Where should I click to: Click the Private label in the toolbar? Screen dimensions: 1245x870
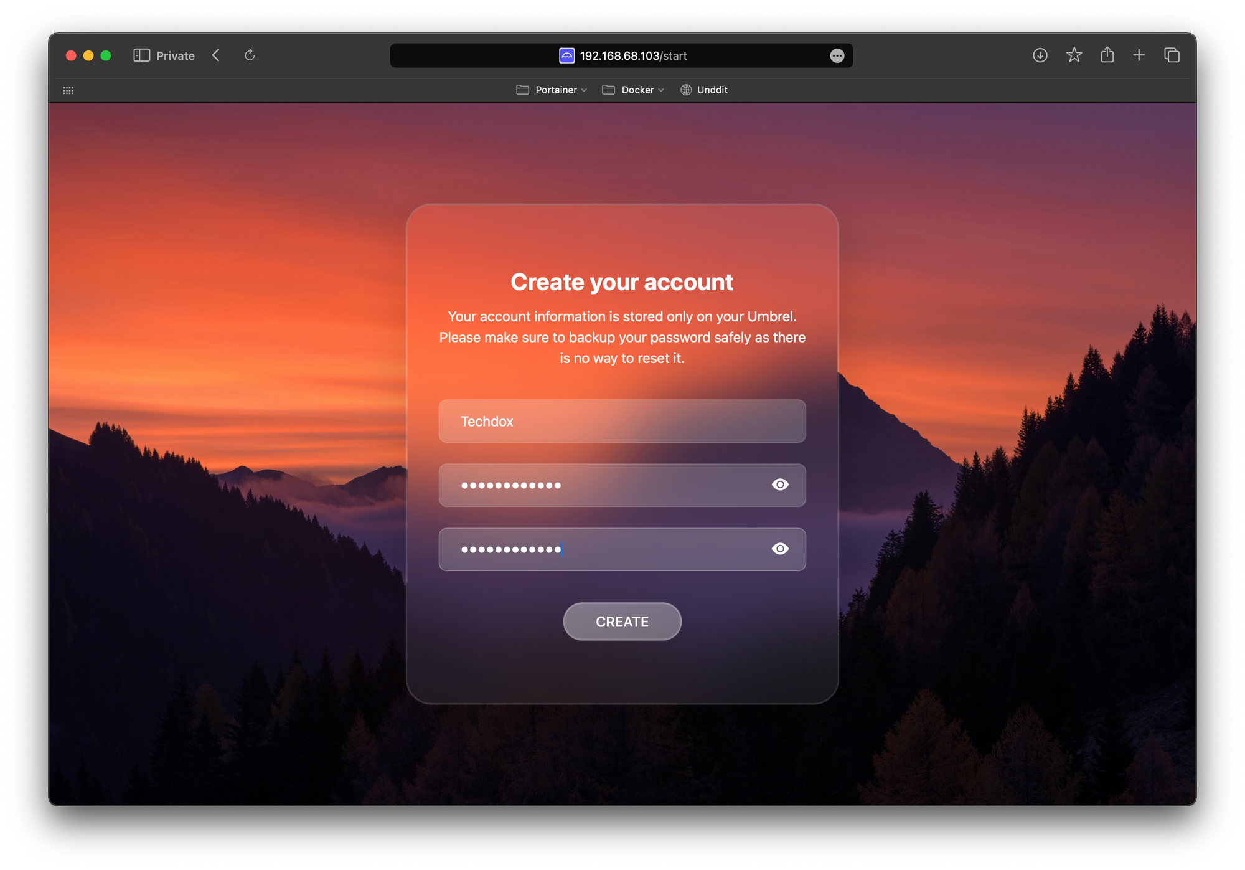(176, 55)
